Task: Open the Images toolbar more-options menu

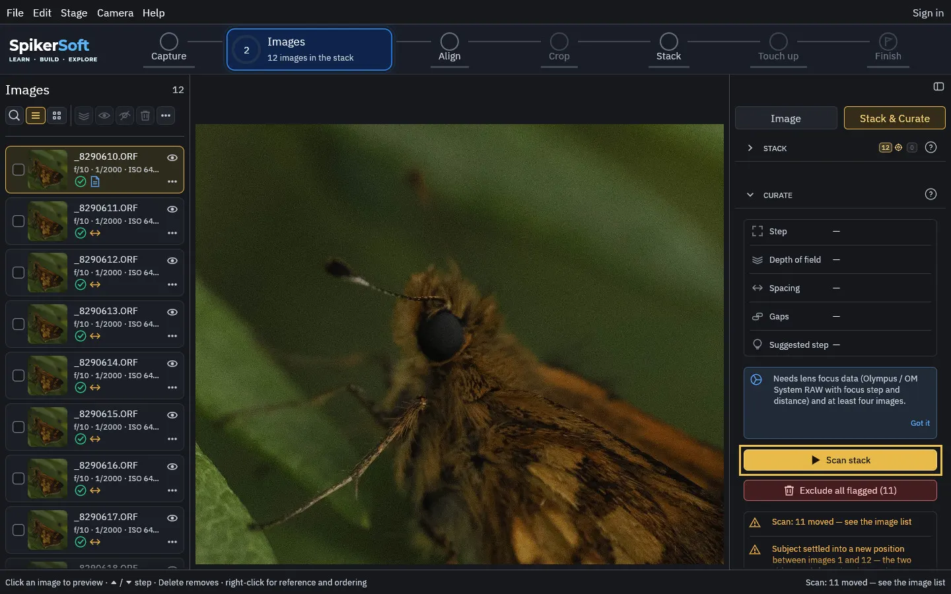Action: (166, 115)
